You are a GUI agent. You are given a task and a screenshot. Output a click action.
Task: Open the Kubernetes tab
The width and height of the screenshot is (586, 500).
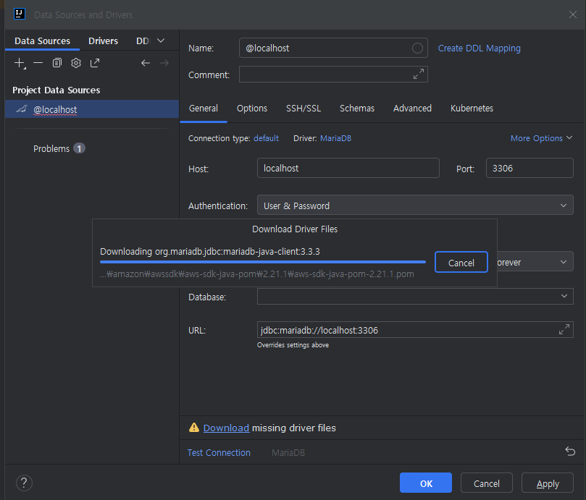click(x=472, y=109)
